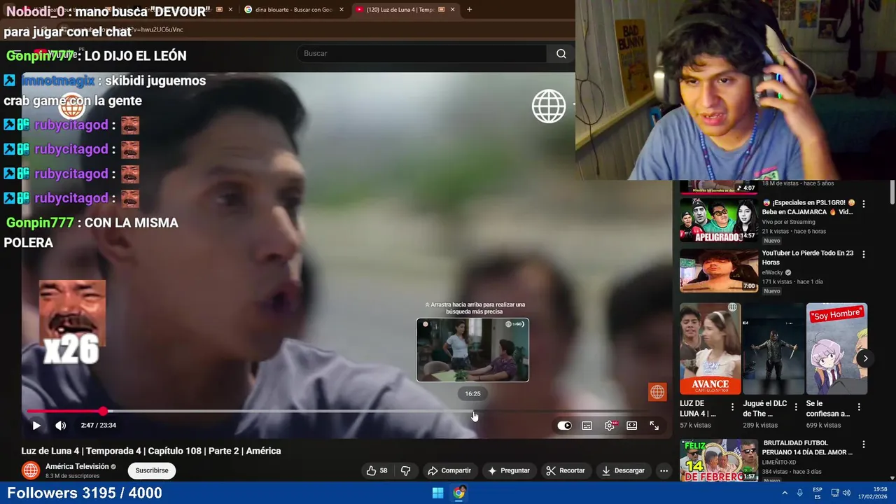This screenshot has height=504, width=896.
Task: Open options menu for YouTuber Lo Pierde Todo video
Action: tap(863, 254)
